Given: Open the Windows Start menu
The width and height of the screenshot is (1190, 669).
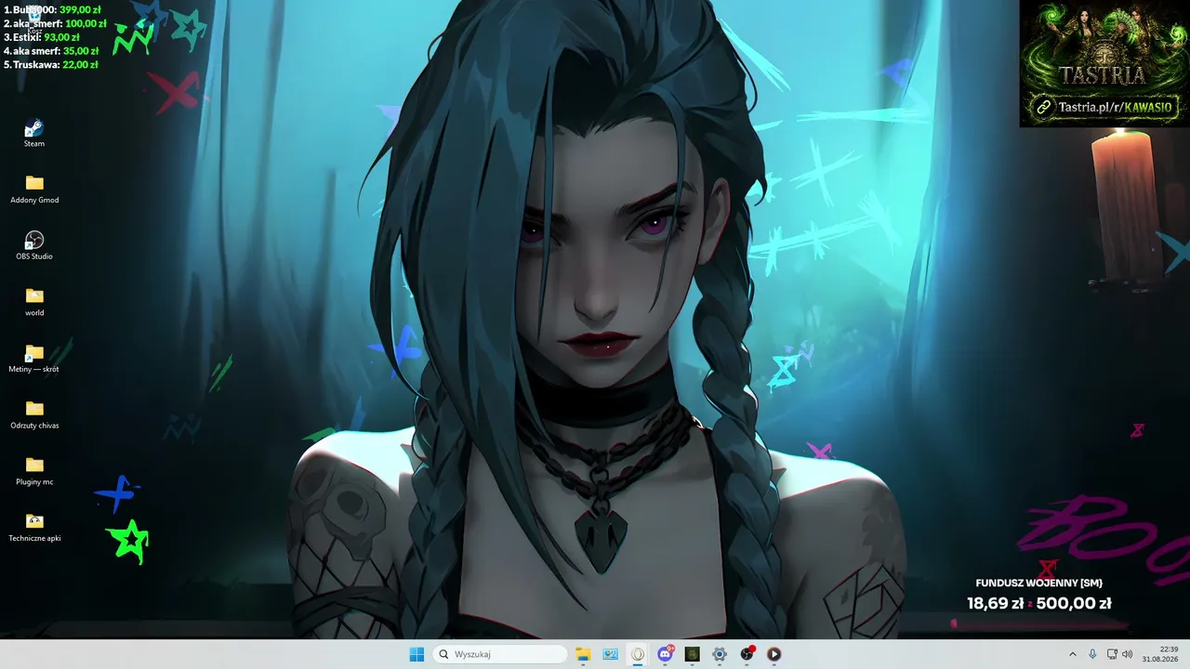Looking at the screenshot, I should (416, 654).
